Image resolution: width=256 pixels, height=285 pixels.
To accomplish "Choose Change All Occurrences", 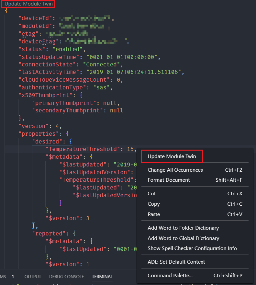I will point(175,170).
